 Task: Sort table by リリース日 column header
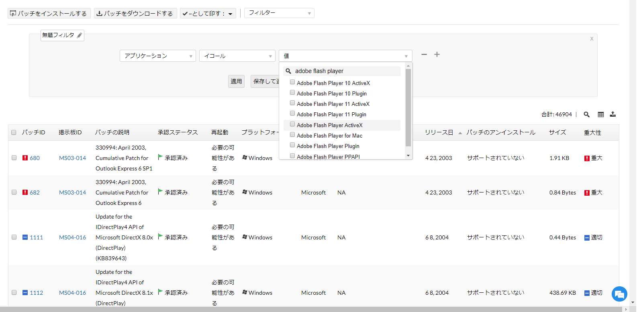[439, 133]
